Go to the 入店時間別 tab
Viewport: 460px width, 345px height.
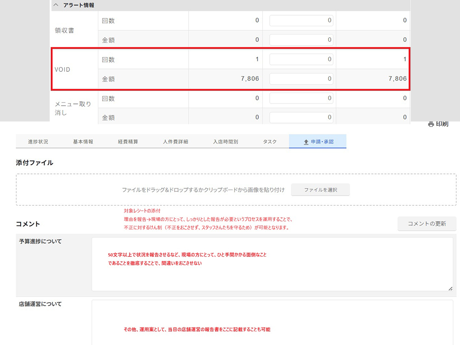(225, 142)
